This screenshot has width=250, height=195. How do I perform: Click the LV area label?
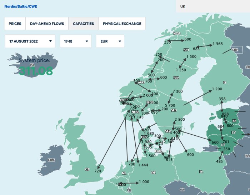(234, 132)
